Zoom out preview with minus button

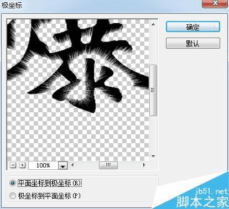click(x=13, y=165)
